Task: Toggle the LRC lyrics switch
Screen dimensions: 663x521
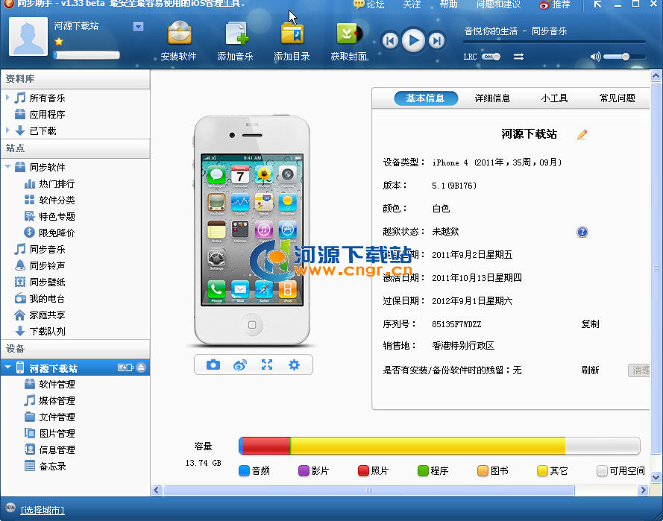Action: pyautogui.click(x=491, y=57)
